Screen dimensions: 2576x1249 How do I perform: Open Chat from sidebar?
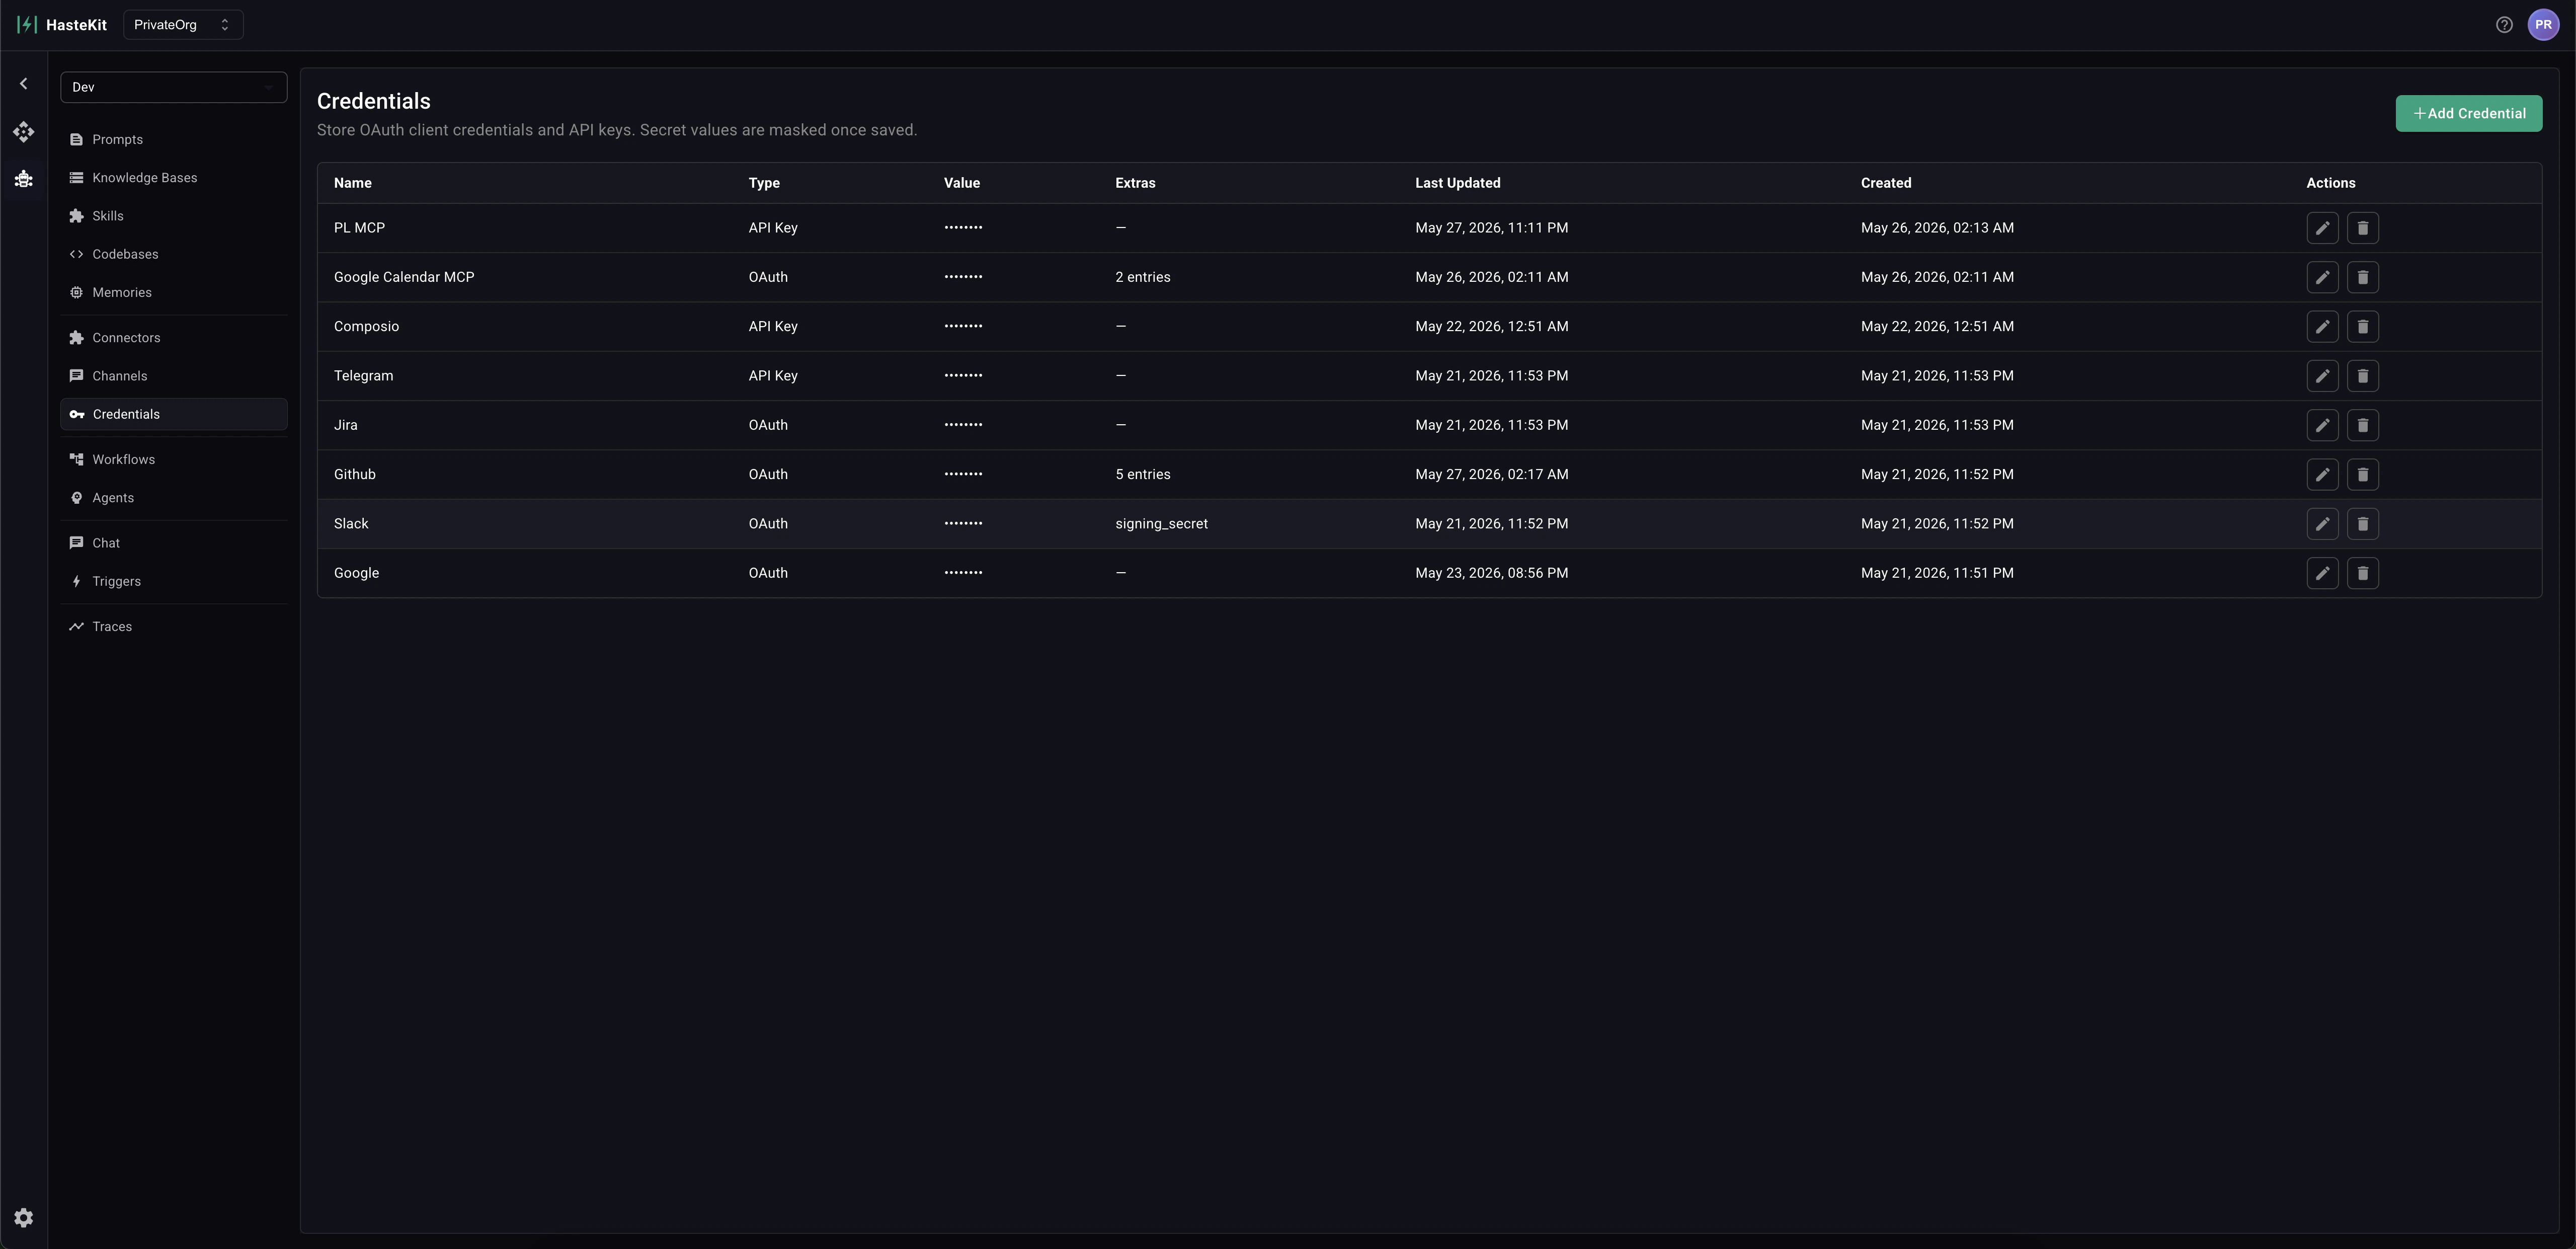tap(174, 543)
